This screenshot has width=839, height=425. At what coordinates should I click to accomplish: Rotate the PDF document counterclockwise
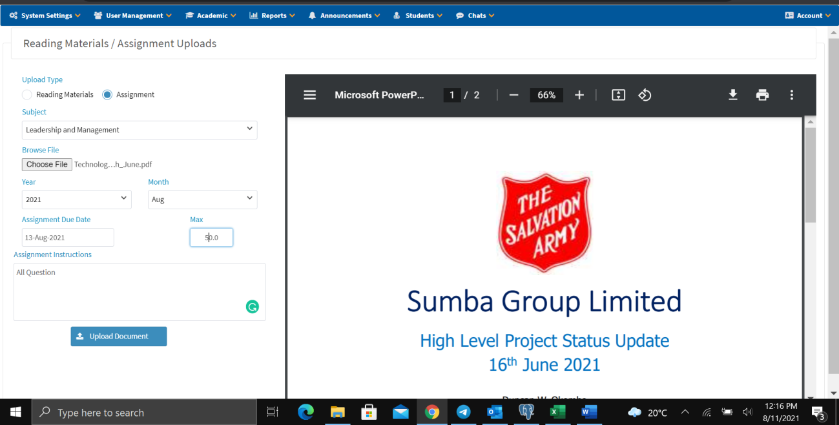[x=645, y=95]
